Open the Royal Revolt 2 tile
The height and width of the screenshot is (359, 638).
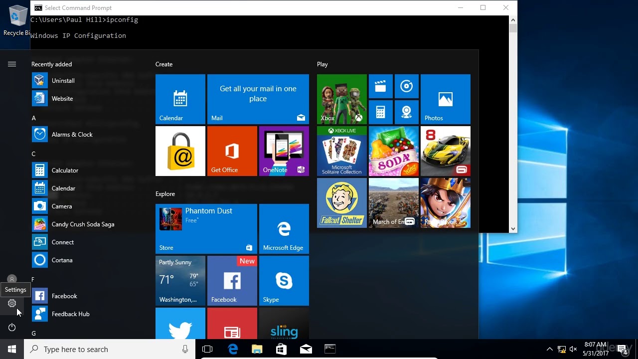coord(446,203)
